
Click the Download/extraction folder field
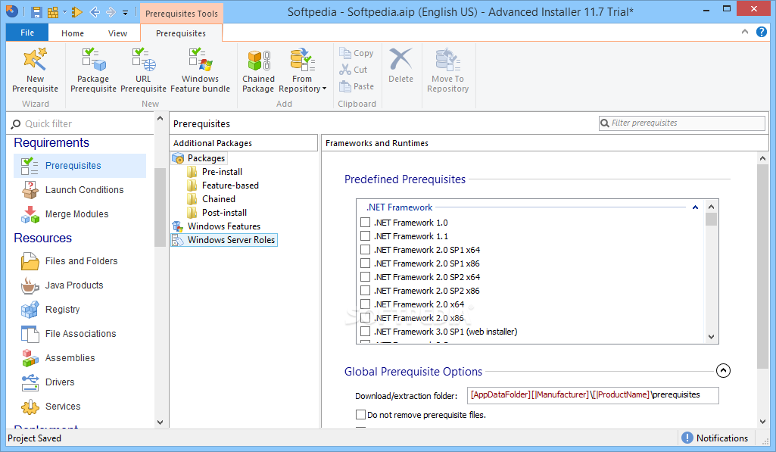coord(593,395)
